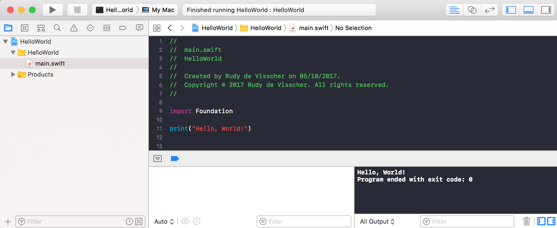Image resolution: width=557 pixels, height=228 pixels.
Task: Click the status text Finished running HelloWorld
Action: point(245,10)
